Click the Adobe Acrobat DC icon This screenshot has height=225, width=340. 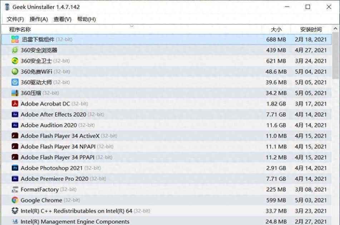(x=15, y=104)
